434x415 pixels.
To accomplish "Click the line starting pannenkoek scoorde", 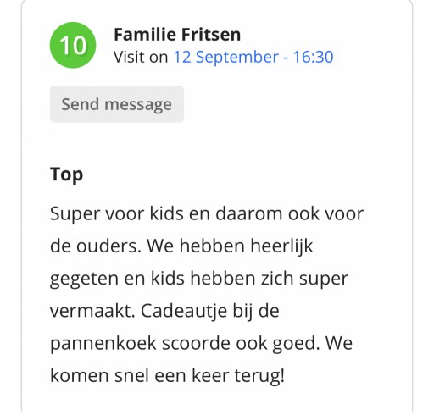I will click(x=201, y=344).
